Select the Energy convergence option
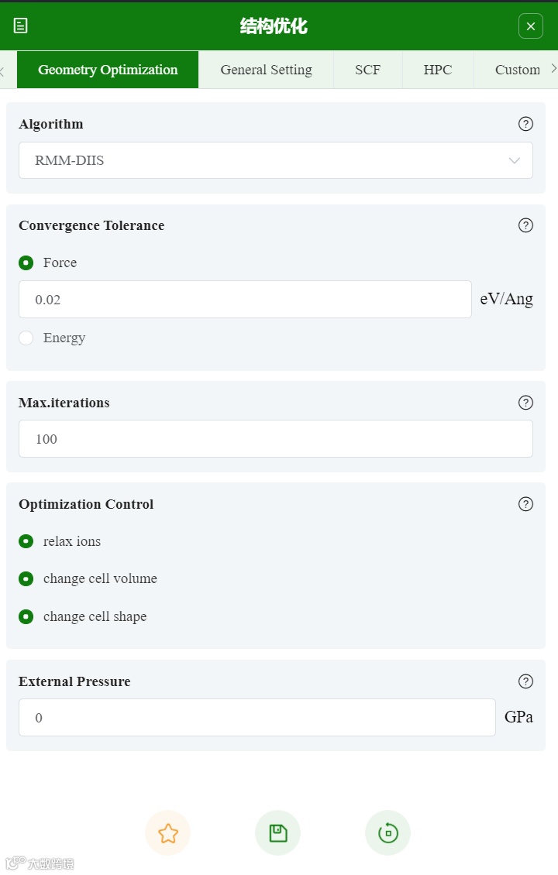The width and height of the screenshot is (558, 875). (26, 338)
